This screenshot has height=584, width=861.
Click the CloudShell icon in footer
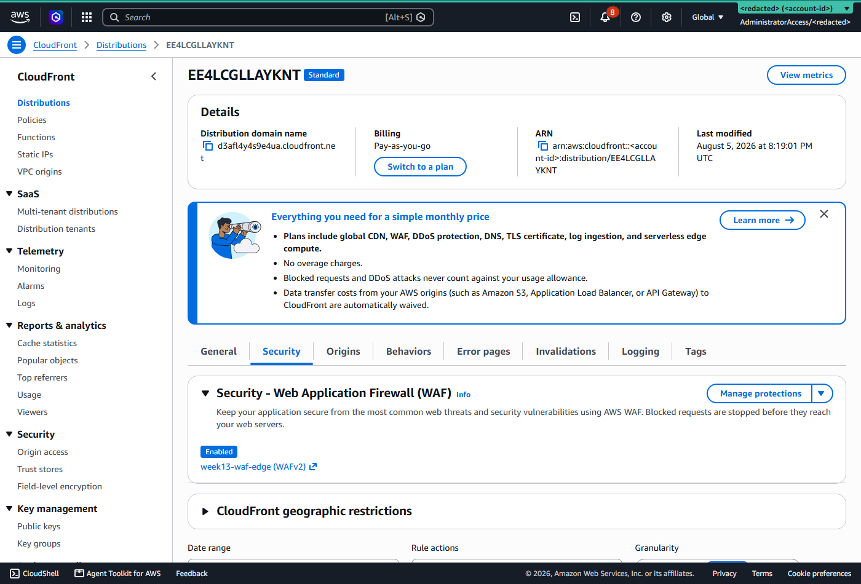coord(15,574)
